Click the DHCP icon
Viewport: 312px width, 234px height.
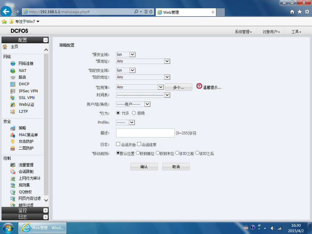coord(13,84)
